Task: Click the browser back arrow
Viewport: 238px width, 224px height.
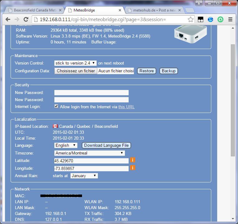Action: click(8, 20)
